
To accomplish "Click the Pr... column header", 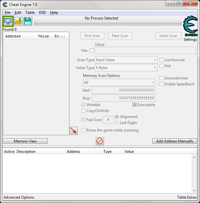I will point(60,36).
